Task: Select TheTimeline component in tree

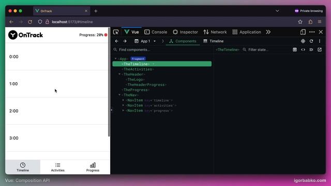Action: 162,64
